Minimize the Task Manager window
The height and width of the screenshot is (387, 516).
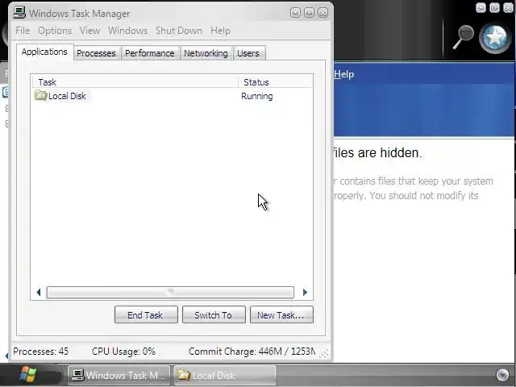[296, 13]
